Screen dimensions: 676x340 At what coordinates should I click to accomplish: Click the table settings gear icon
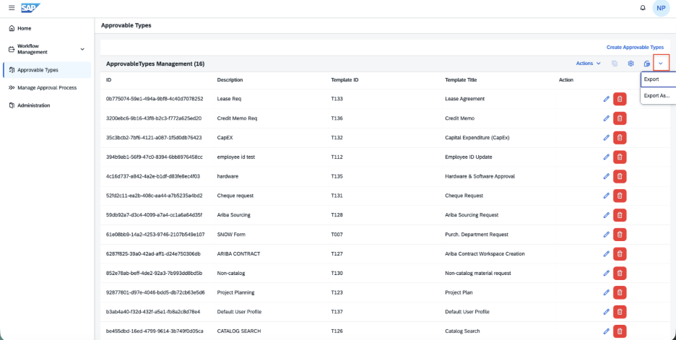pyautogui.click(x=630, y=64)
